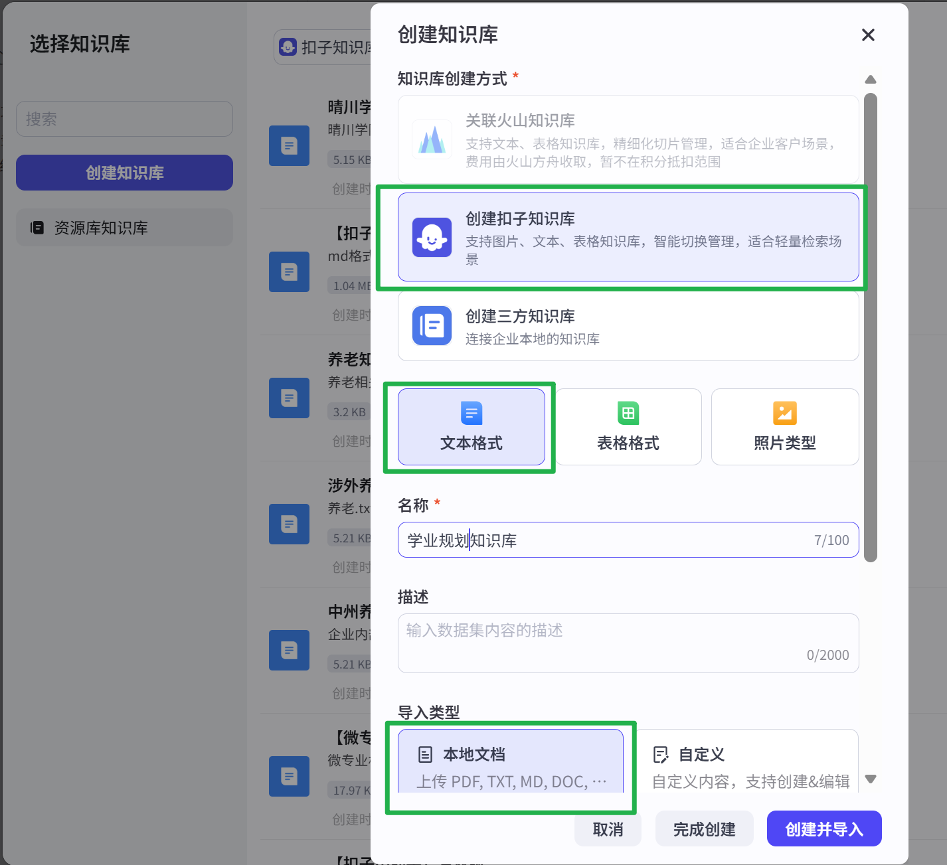Click the 创建扣子知识库 robot icon

(432, 237)
